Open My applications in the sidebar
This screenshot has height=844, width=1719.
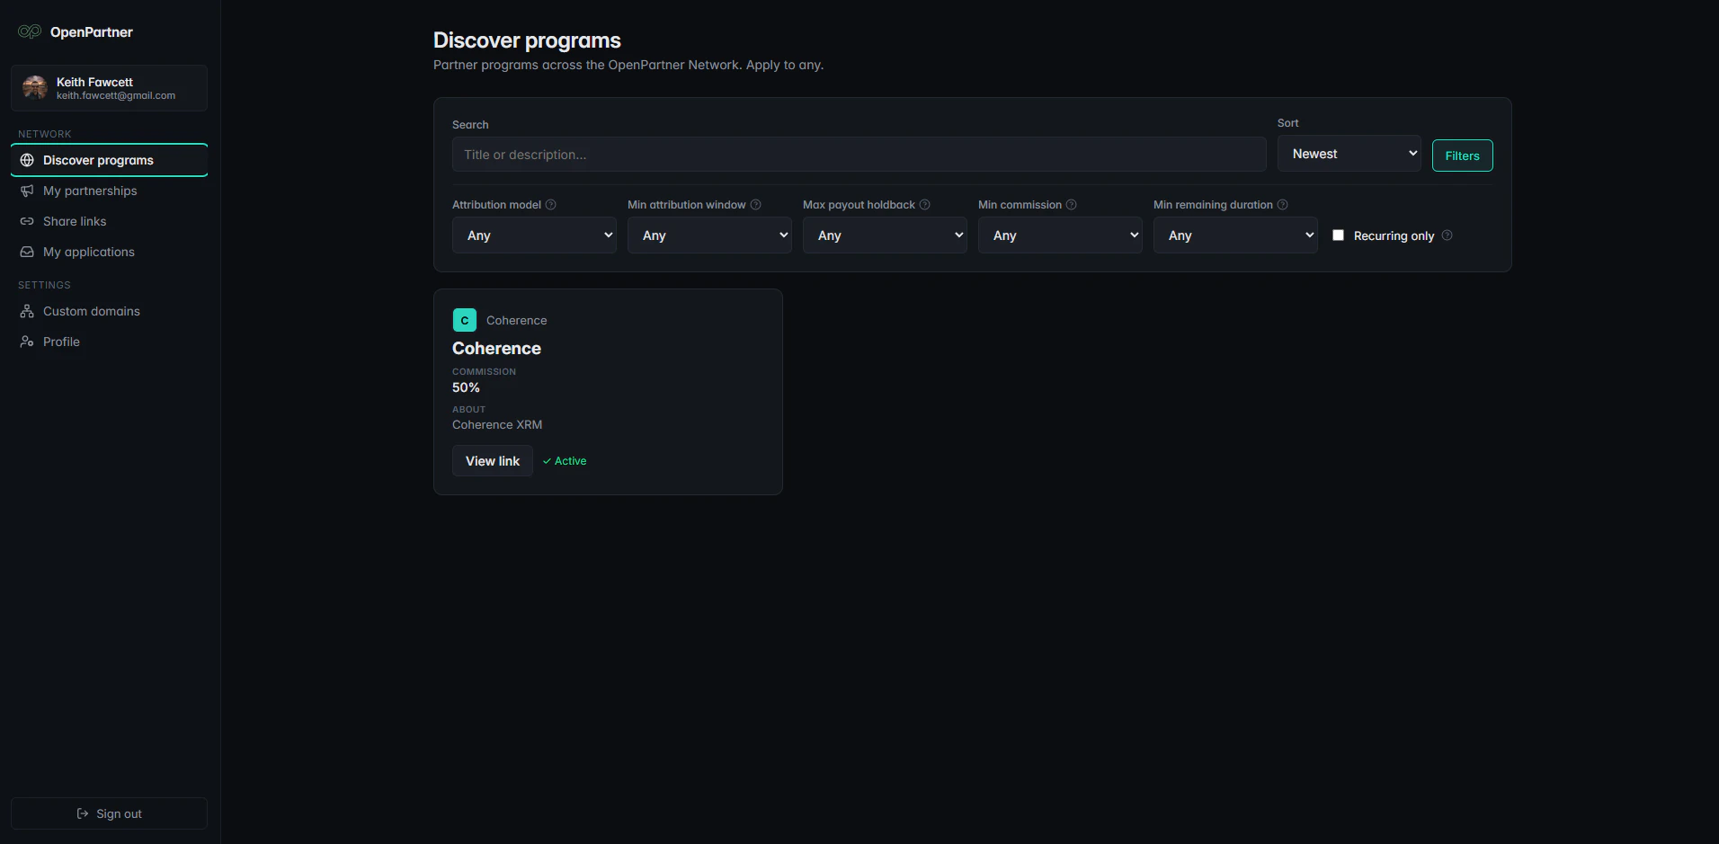click(110, 252)
